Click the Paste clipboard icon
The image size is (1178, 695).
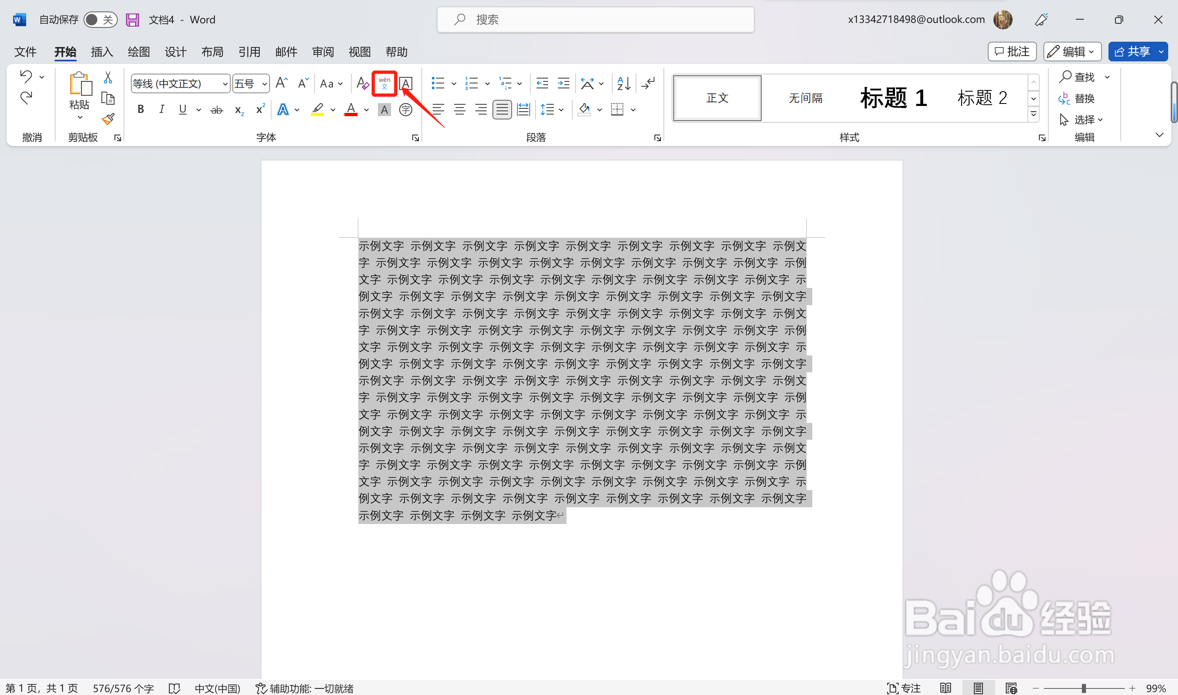(80, 84)
